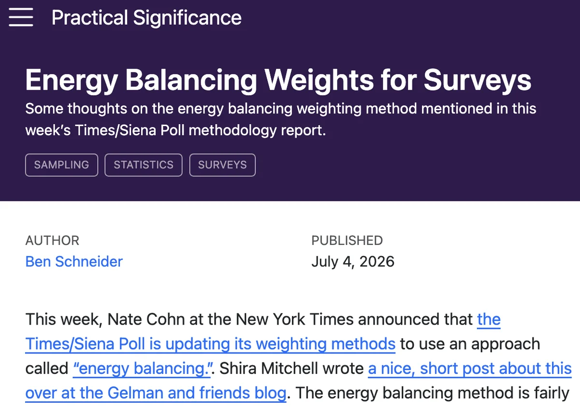Go to Practical Significance site title
Screen dimensions: 580x410
pos(146,18)
